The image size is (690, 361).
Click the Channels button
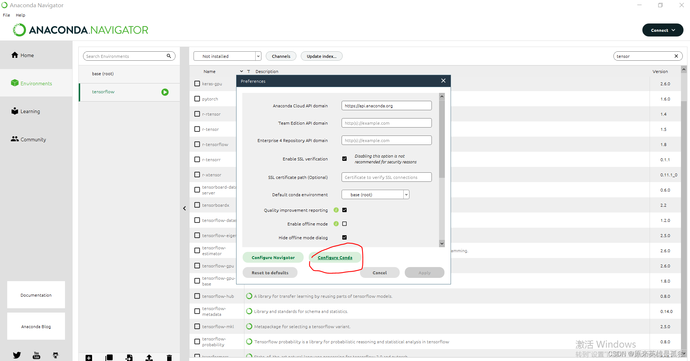[x=281, y=56]
